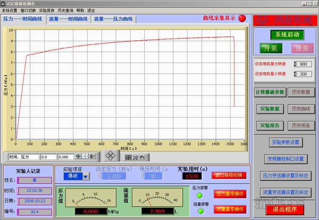The width and height of the screenshot is (319, 220).
Task: Click the max motor speed stepper arrows
Action: [295, 64]
